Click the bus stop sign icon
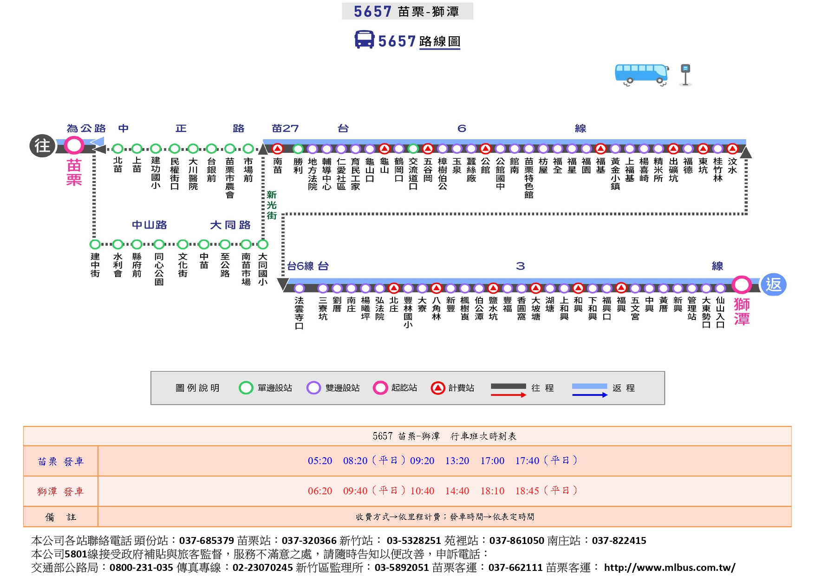The image size is (815, 576). 685,75
